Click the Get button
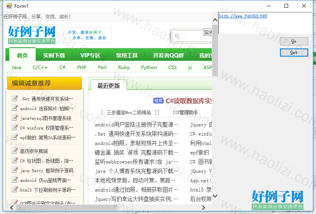Screen dimensions: 316x214 tap(294, 53)
